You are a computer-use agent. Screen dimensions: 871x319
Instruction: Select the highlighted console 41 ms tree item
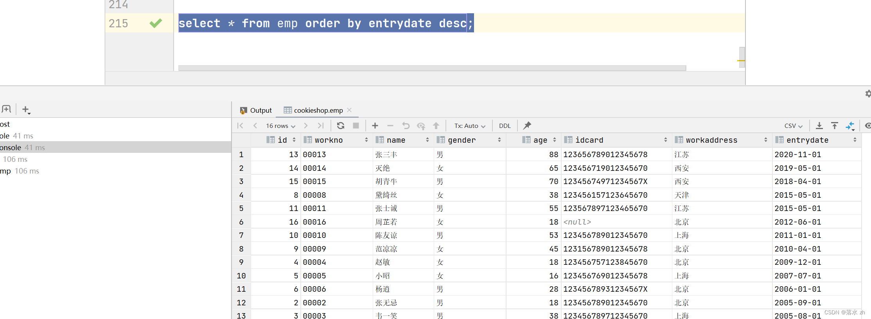point(116,147)
